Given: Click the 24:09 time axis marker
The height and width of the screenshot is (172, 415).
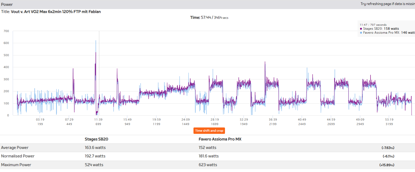Looking at the screenshot, I should click(186, 120).
